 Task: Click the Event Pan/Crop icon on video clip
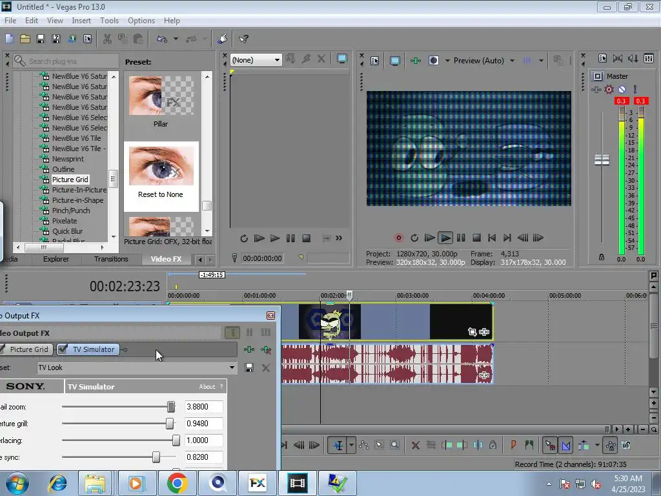[x=472, y=332]
